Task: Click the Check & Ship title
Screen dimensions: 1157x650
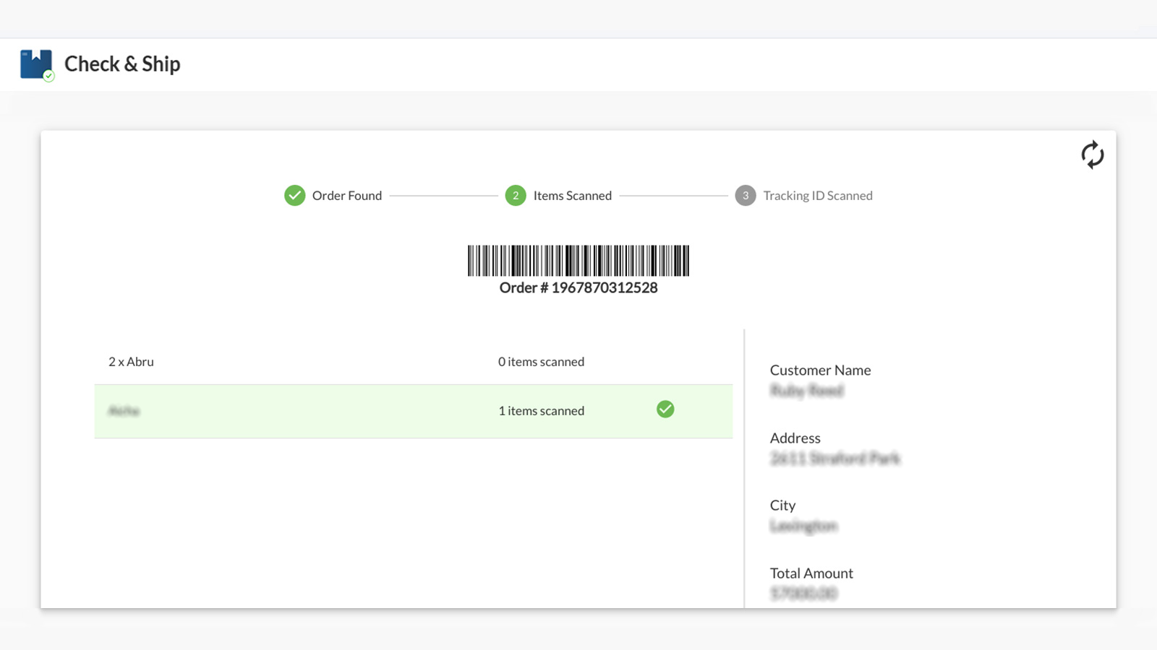Action: pos(122,64)
